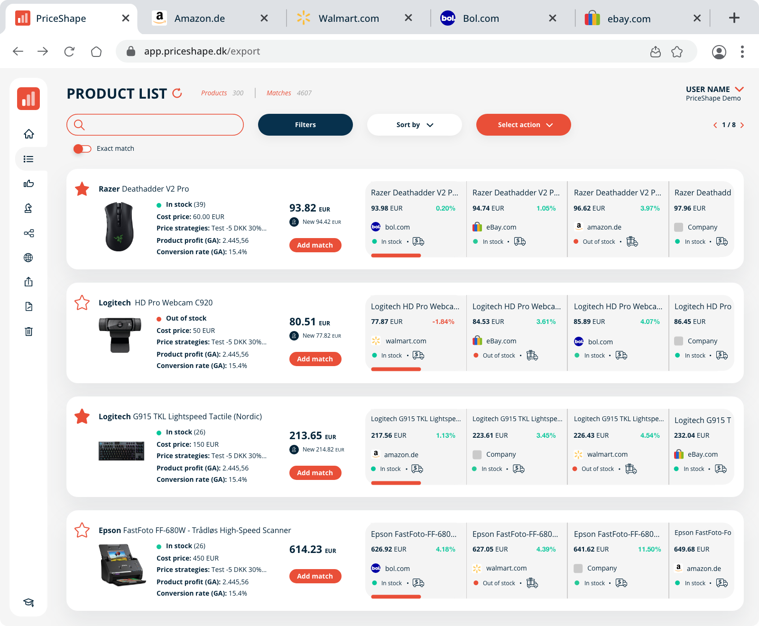Open the graduation cap academy icon
759x626 pixels.
(x=28, y=602)
